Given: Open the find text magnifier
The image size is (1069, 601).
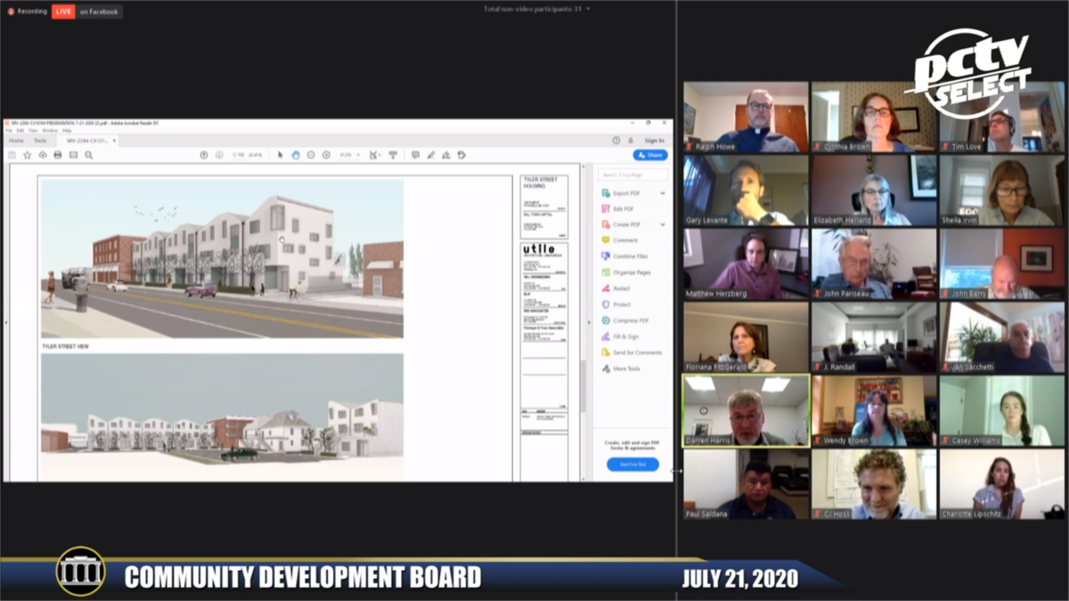Looking at the screenshot, I should tap(89, 155).
